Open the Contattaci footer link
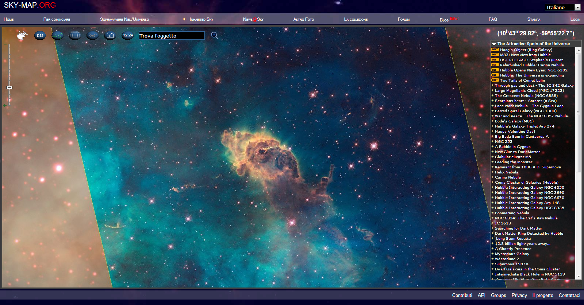 point(569,295)
